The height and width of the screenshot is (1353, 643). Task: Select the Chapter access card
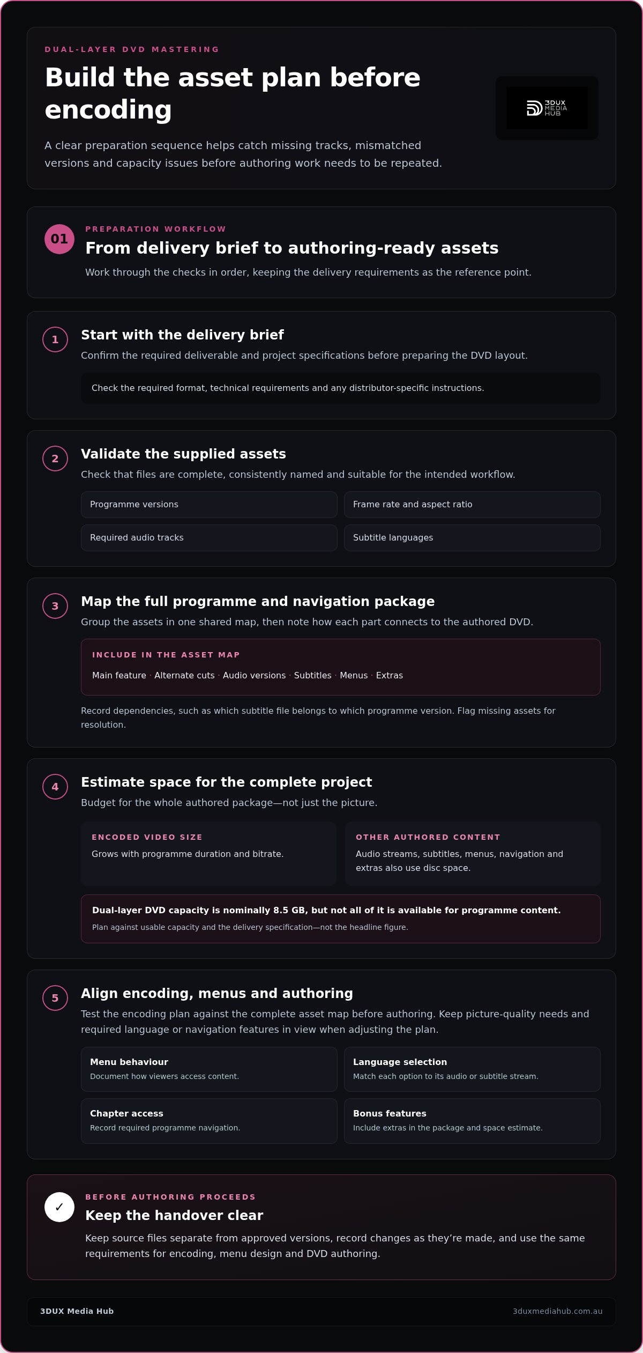point(209,1121)
